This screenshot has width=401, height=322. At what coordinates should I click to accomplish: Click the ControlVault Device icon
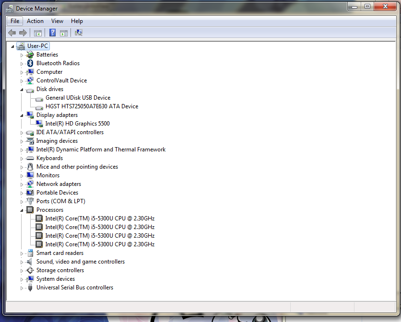(x=30, y=80)
